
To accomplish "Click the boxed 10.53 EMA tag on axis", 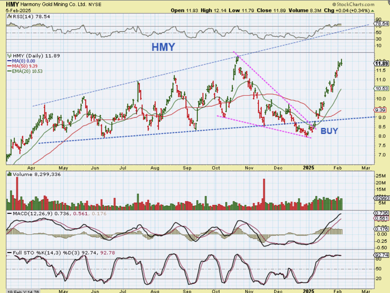I will coord(381,88).
